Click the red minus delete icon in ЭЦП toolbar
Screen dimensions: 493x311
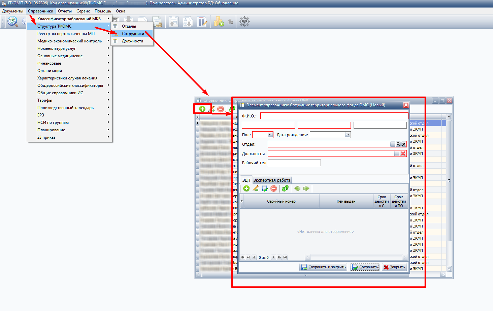click(x=274, y=188)
